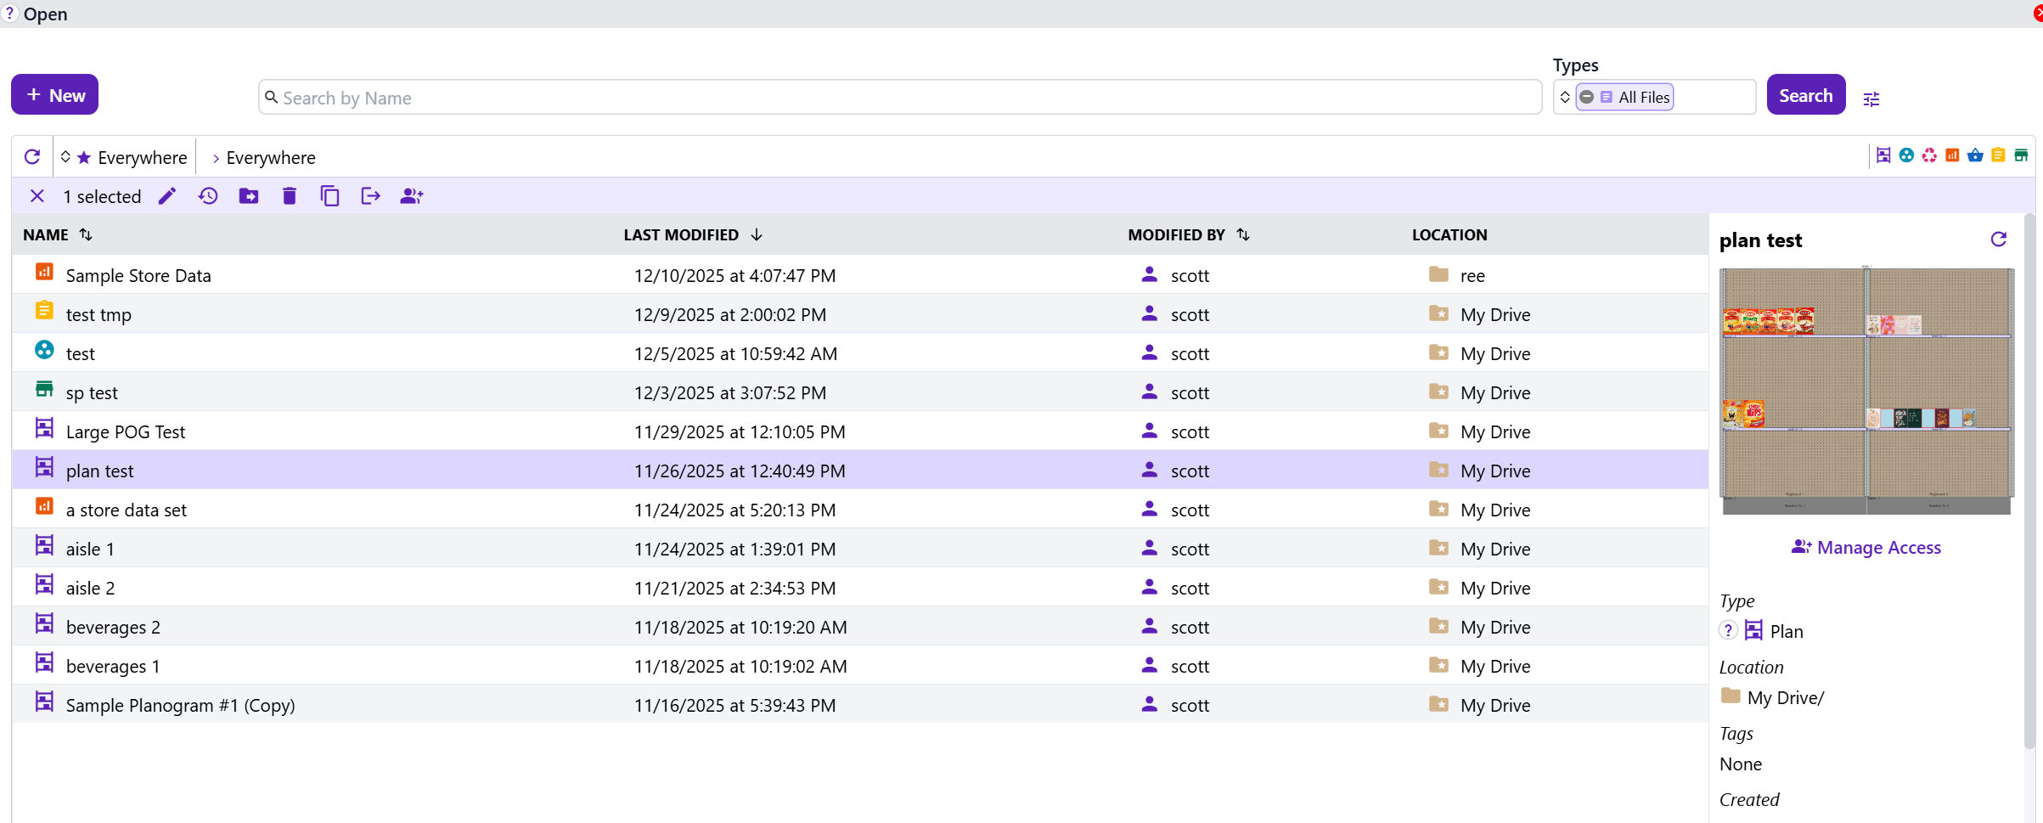This screenshot has width=2043, height=823.
Task: Click the duplicate copy icon
Action: click(x=329, y=196)
